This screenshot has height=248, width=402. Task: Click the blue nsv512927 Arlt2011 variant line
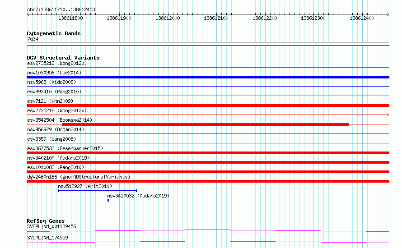(x=98, y=191)
